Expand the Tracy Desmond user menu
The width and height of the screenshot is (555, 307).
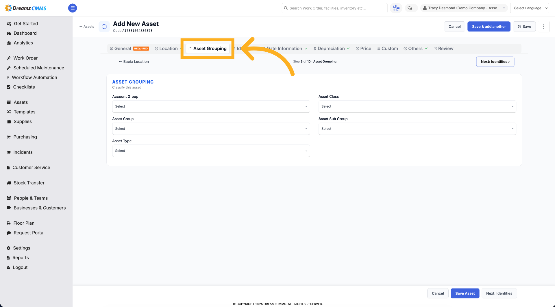pos(464,8)
